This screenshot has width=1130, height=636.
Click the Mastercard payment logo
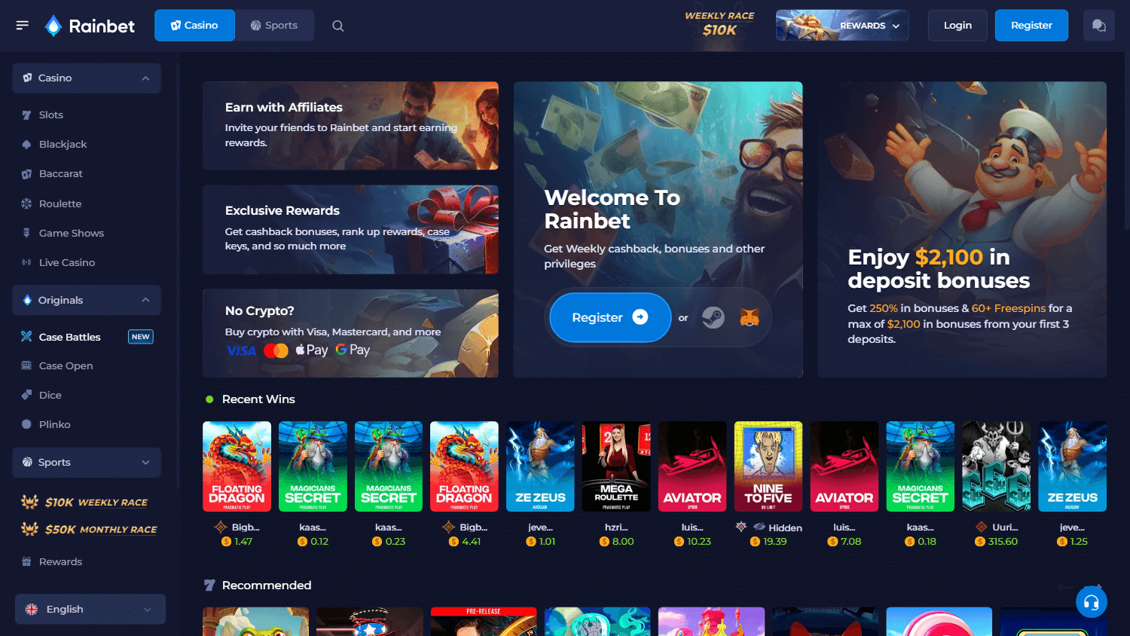pos(276,350)
